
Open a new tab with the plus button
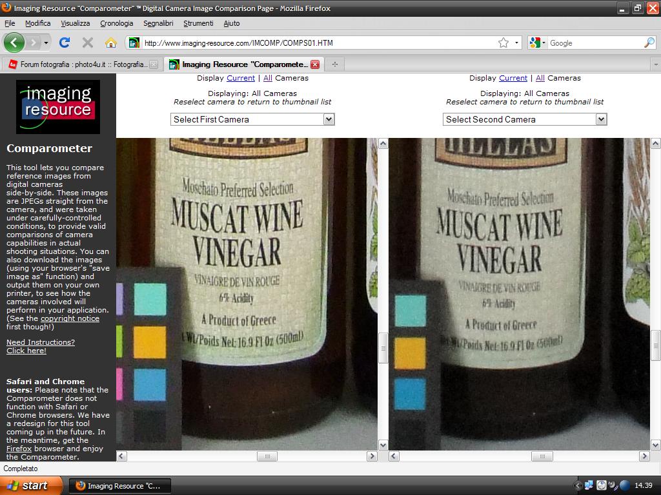coord(335,64)
